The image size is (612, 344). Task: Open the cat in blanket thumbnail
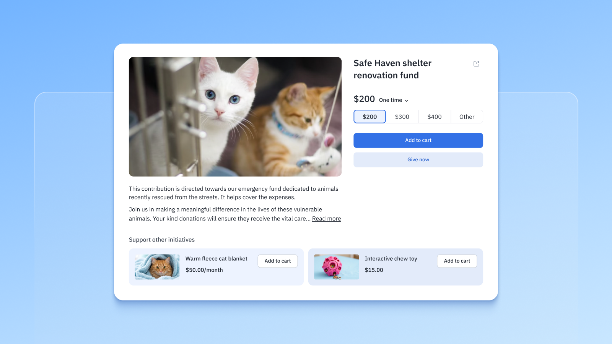tap(157, 267)
